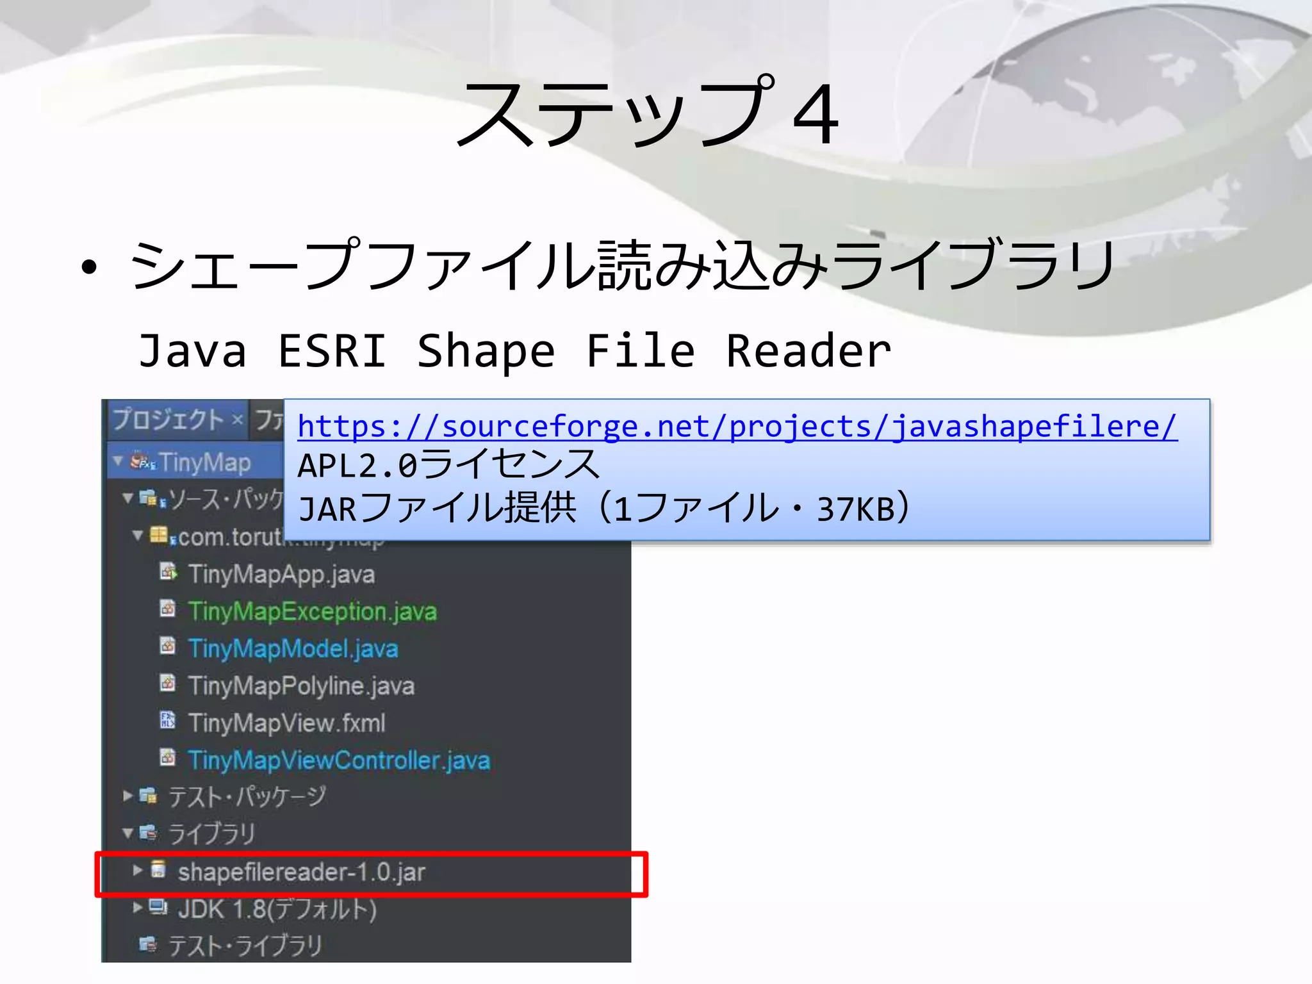Click the テスト・ライブラリ folder icon

[x=148, y=944]
